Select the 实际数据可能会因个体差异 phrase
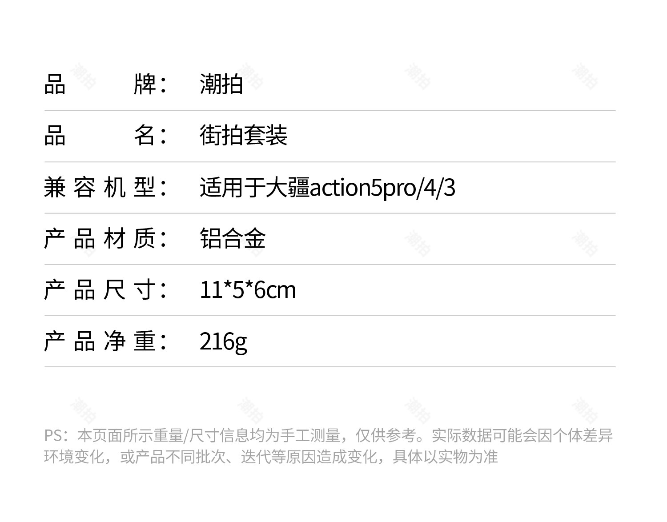 click(522, 436)
